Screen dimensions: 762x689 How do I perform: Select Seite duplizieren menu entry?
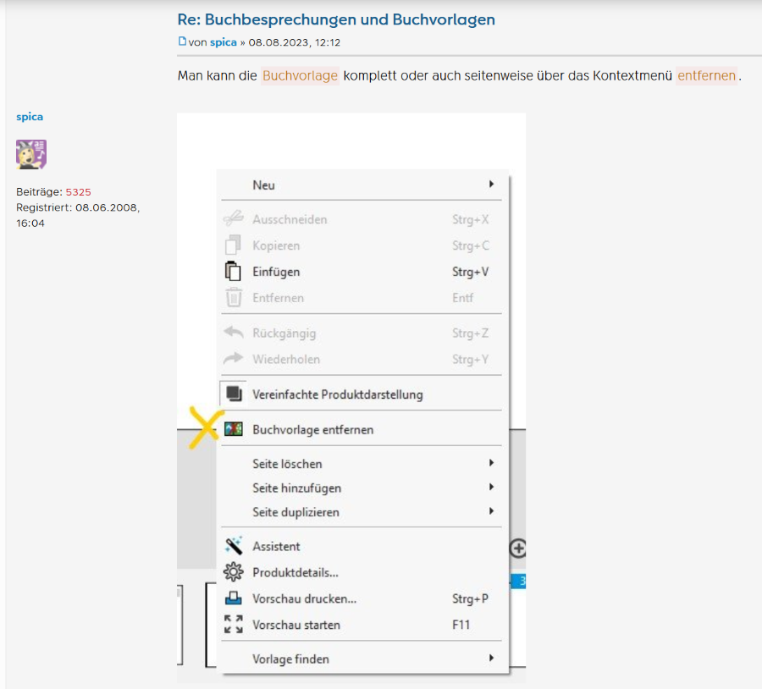[x=295, y=512]
